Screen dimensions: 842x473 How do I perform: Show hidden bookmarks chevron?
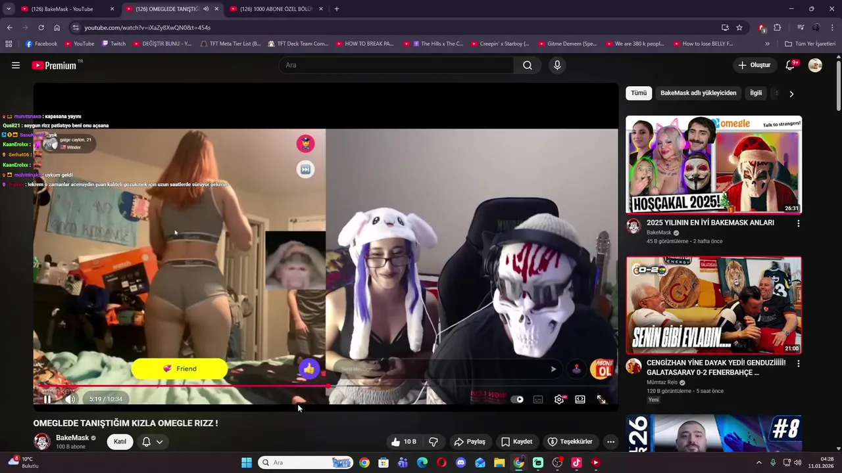tap(767, 44)
